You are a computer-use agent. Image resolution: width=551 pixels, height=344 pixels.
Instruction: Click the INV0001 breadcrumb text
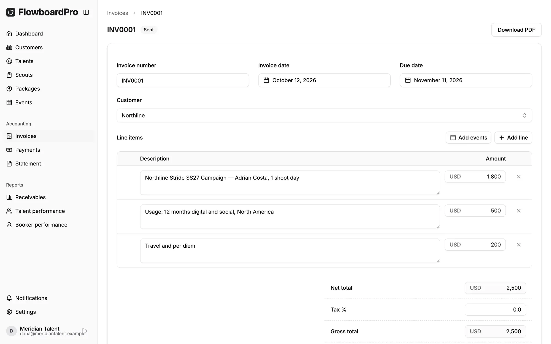[152, 13]
